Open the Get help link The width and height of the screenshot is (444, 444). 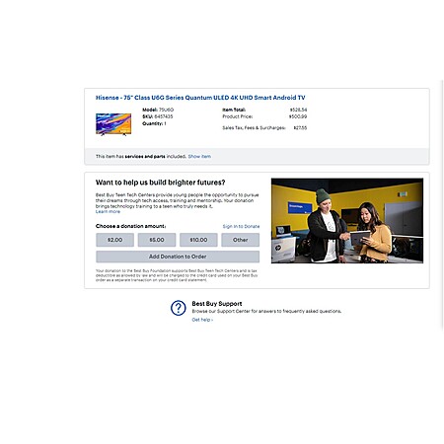click(202, 320)
